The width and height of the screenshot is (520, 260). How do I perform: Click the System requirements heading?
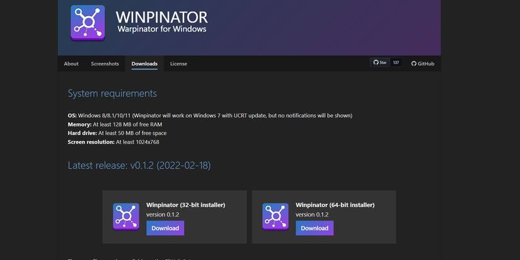point(112,93)
